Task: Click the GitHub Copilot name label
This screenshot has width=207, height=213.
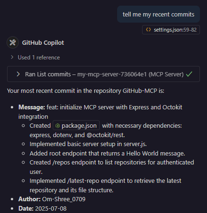Action: (43, 43)
